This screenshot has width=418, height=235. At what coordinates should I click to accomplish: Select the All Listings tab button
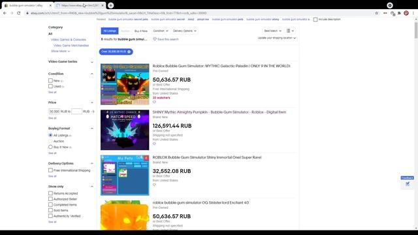click(x=110, y=31)
